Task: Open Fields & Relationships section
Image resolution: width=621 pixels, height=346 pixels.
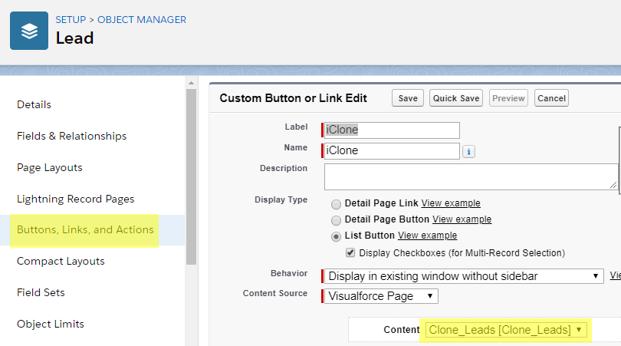Action: tap(72, 136)
